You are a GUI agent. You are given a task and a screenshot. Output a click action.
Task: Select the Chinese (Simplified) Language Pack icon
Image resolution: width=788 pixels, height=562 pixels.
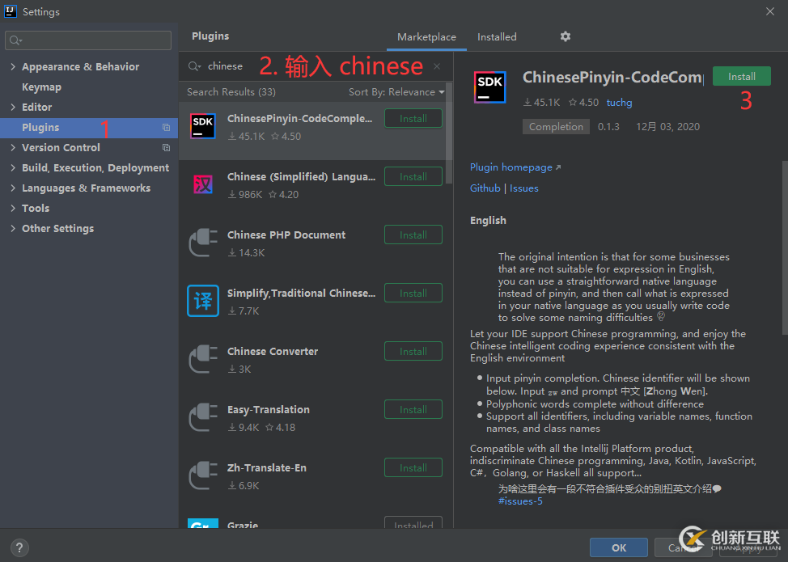202,184
